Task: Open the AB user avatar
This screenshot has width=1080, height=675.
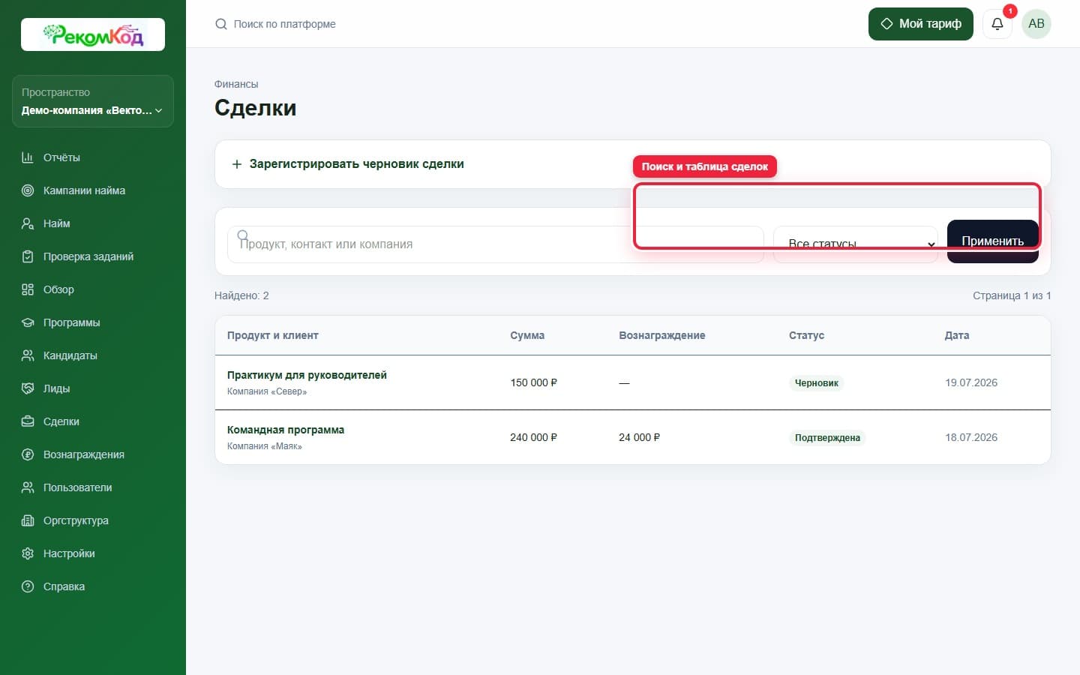Action: tap(1036, 24)
